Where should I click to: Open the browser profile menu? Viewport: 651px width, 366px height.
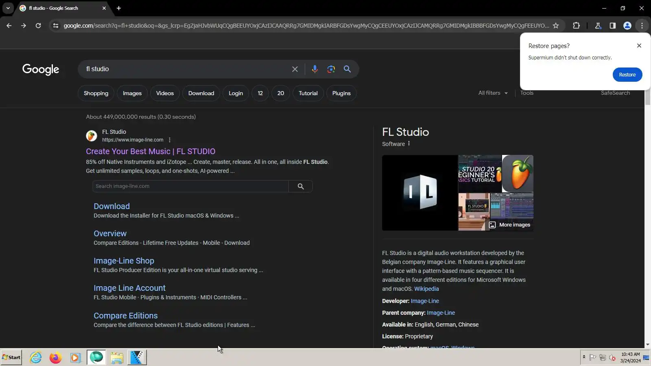(x=627, y=26)
